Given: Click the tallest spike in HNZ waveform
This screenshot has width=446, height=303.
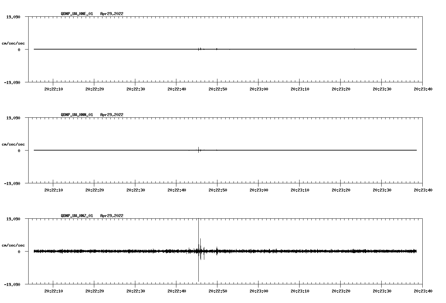Looking at the screenshot, I should pos(198,250).
